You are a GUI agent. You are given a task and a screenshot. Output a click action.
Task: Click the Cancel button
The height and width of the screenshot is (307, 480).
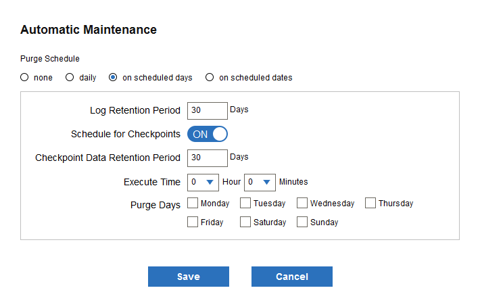pyautogui.click(x=291, y=277)
